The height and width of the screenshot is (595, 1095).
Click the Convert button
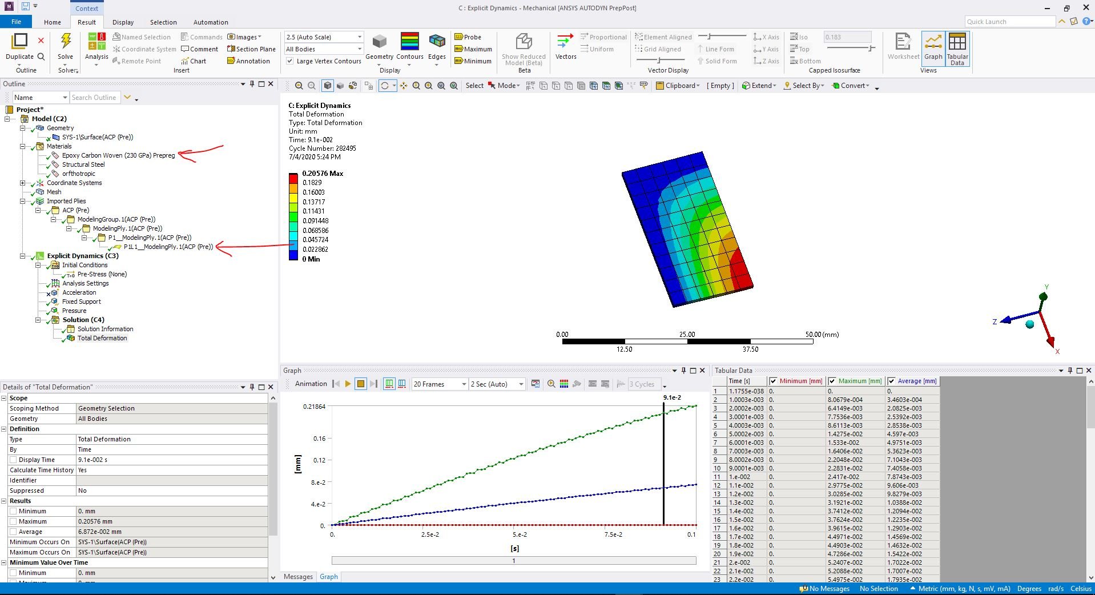[851, 86]
